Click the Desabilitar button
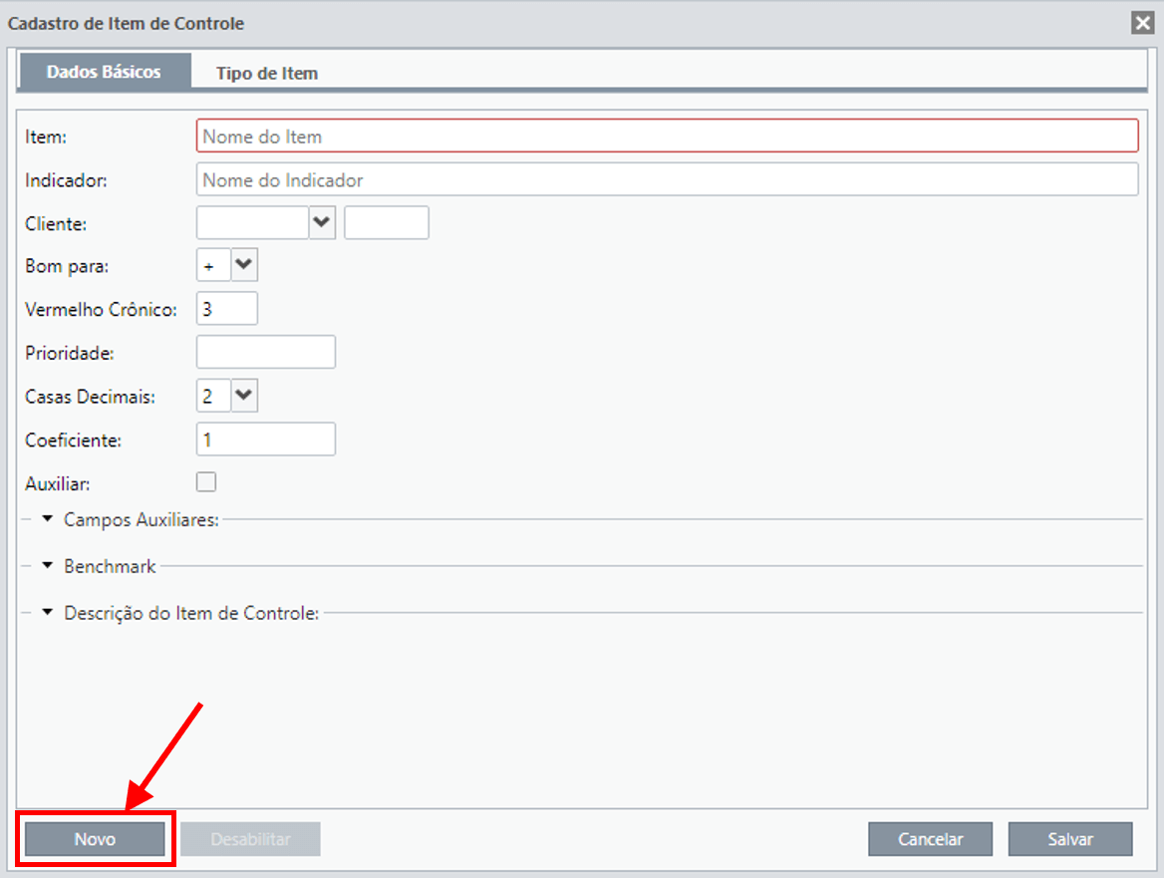The image size is (1164, 878). coord(250,839)
